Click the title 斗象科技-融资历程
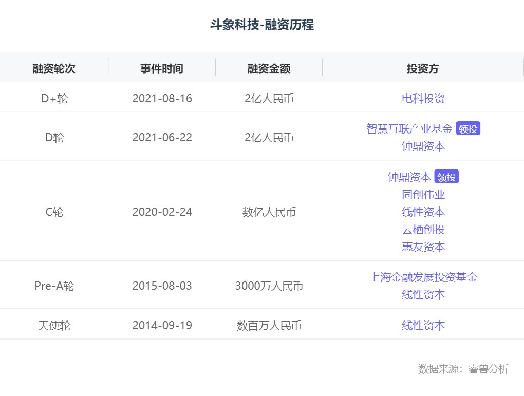524x396 pixels. [x=262, y=24]
